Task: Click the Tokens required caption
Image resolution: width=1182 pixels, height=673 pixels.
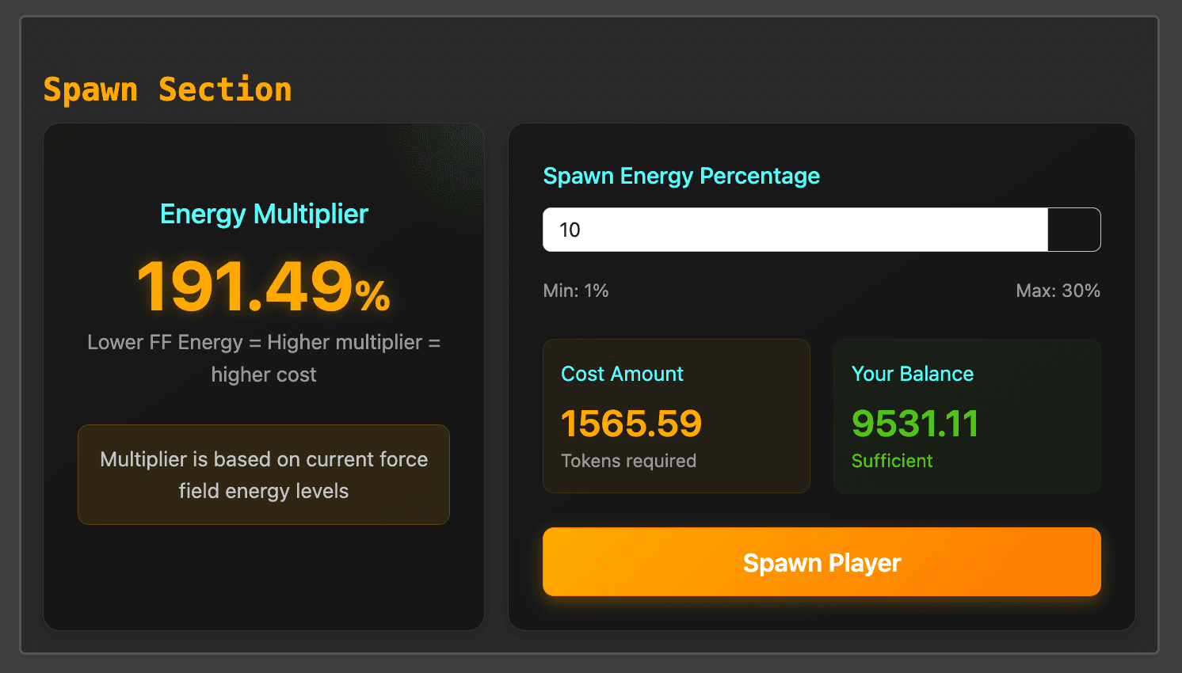Action: tap(628, 460)
